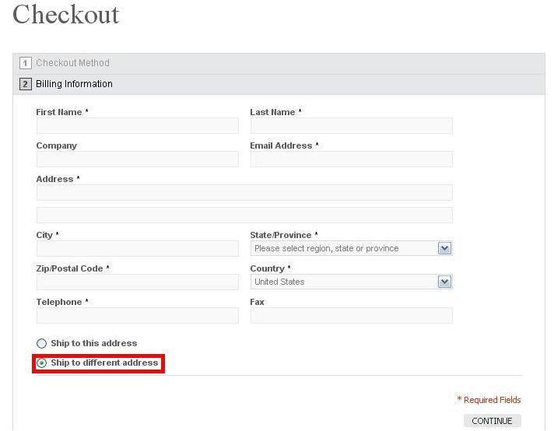
Task: Click into the Zip/Postal Code field
Action: [x=138, y=282]
